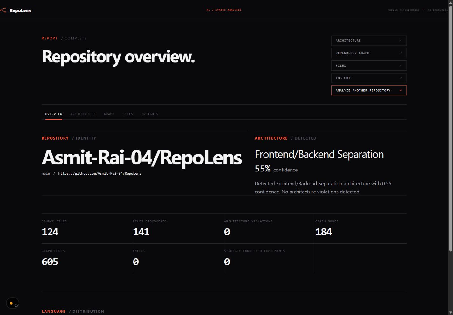
Task: Click the Language Distribution section label
Action: pos(73,311)
